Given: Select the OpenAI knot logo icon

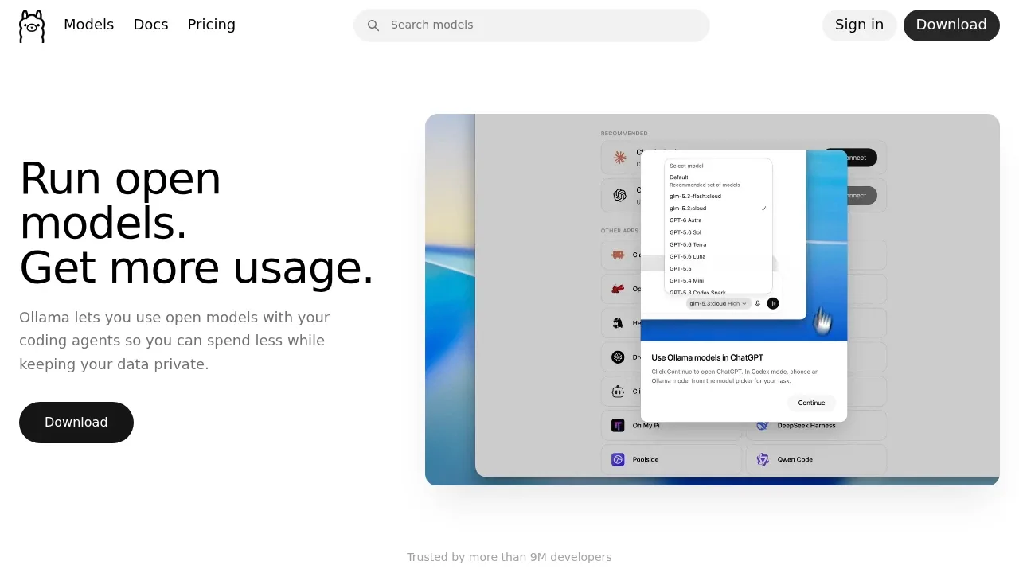Looking at the screenshot, I should (619, 195).
